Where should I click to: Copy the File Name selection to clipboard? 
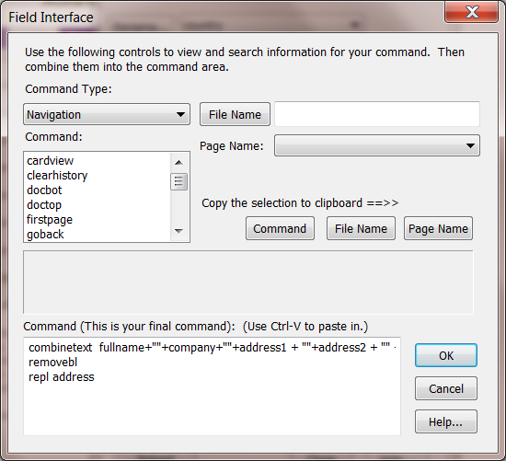click(361, 228)
